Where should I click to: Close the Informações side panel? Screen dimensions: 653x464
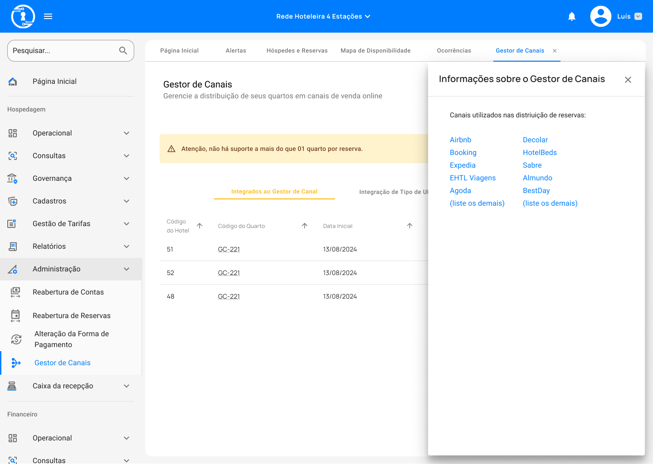tap(628, 80)
